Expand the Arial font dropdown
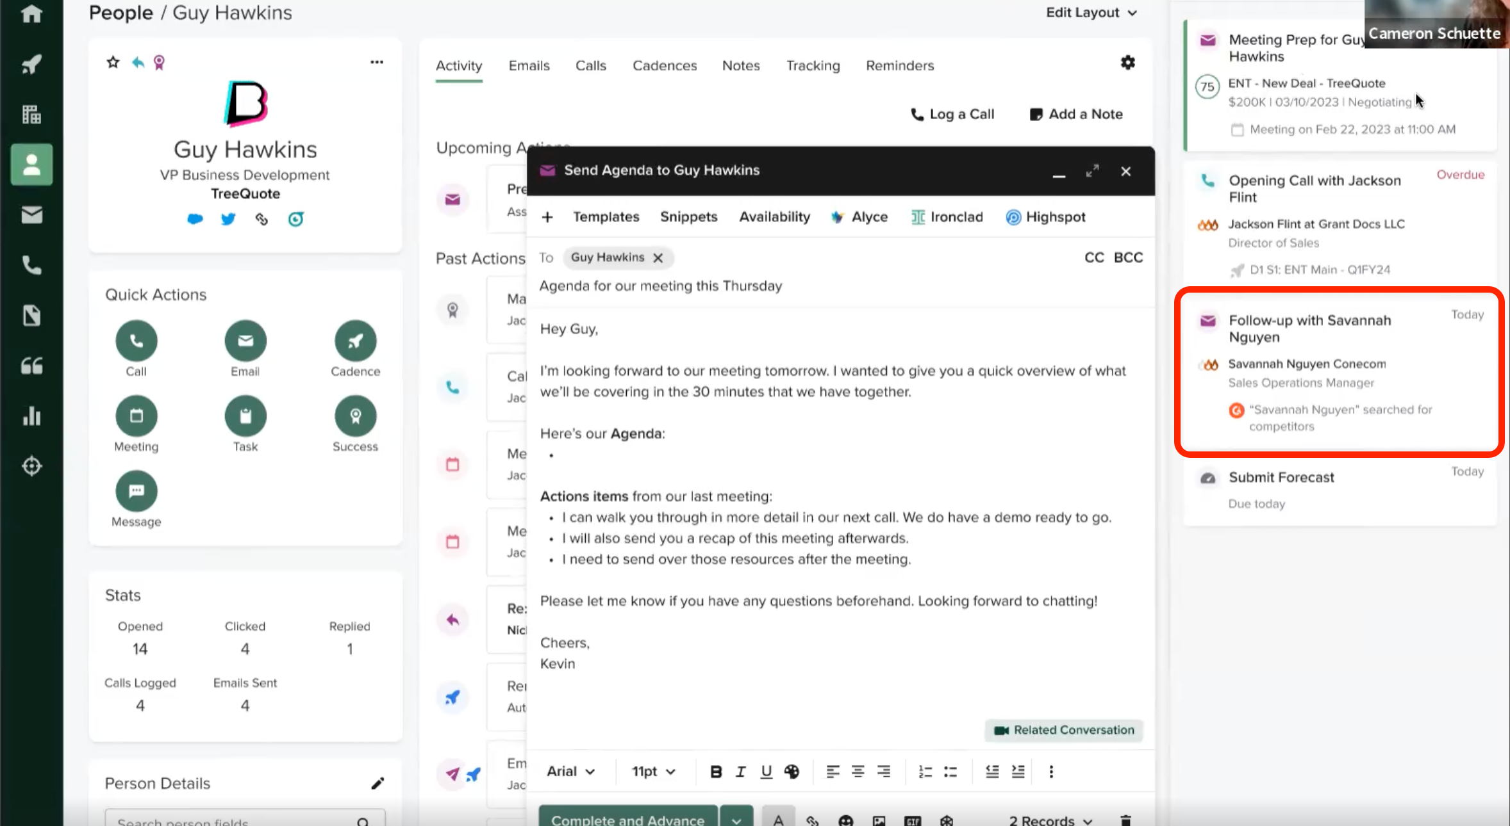The width and height of the screenshot is (1510, 826). coord(570,772)
